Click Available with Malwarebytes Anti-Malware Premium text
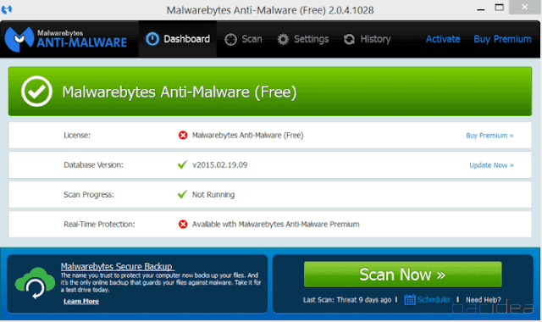 pyautogui.click(x=275, y=224)
